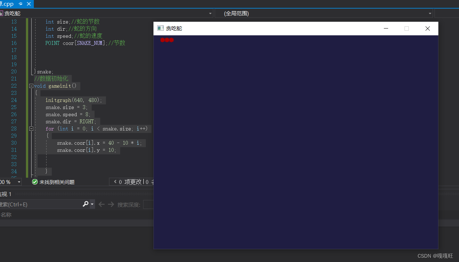This screenshot has width=459, height=262.
Task: Click the }snake; struct closing line
Action: click(x=44, y=72)
